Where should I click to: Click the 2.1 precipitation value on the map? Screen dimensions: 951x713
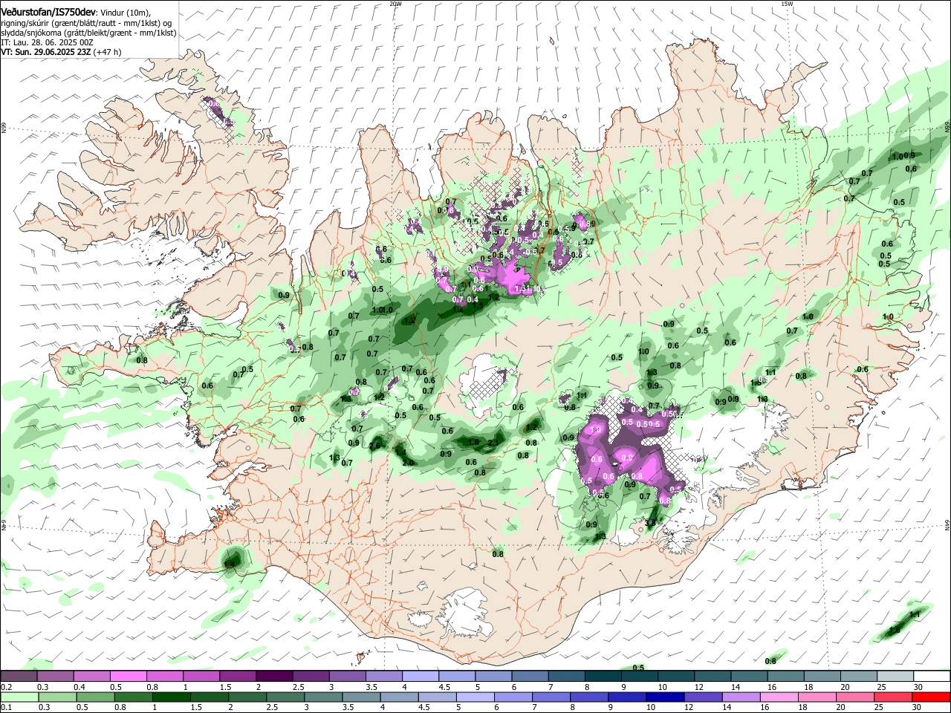coord(492,443)
